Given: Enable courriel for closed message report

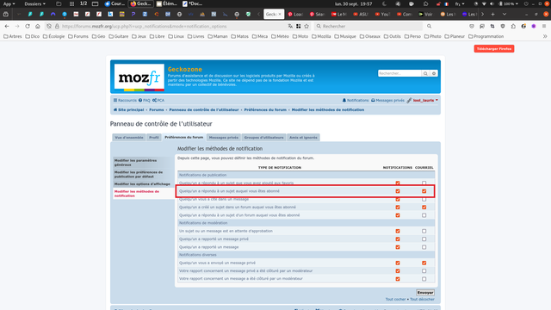Looking at the screenshot, I should pos(424,279).
